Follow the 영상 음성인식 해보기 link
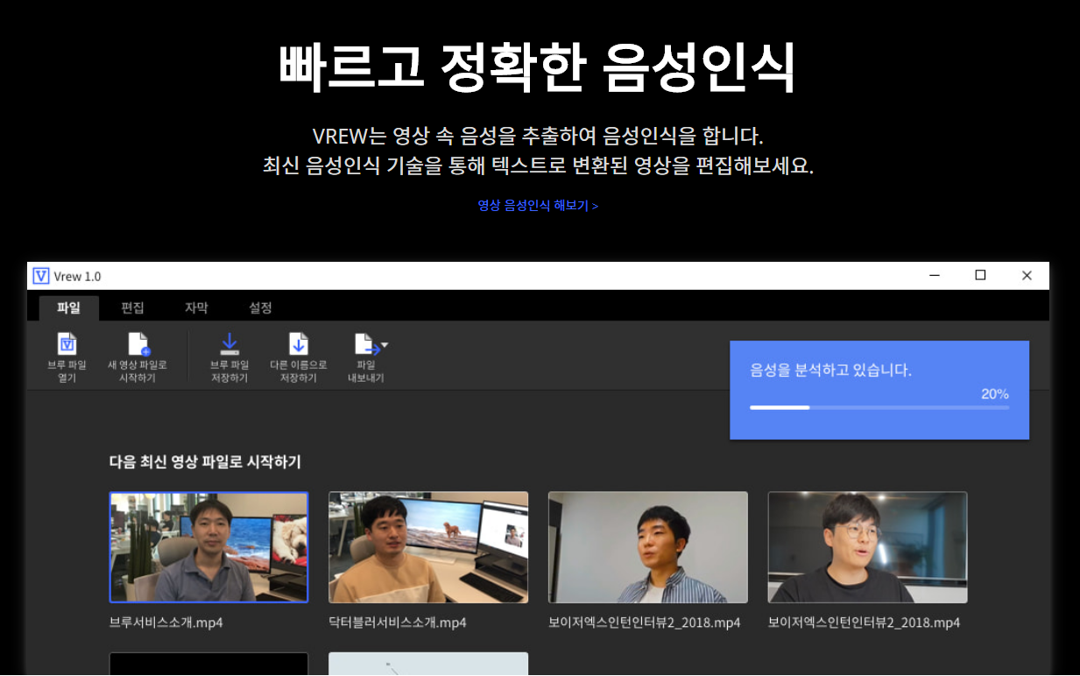This screenshot has height=676, width=1080. (x=538, y=206)
